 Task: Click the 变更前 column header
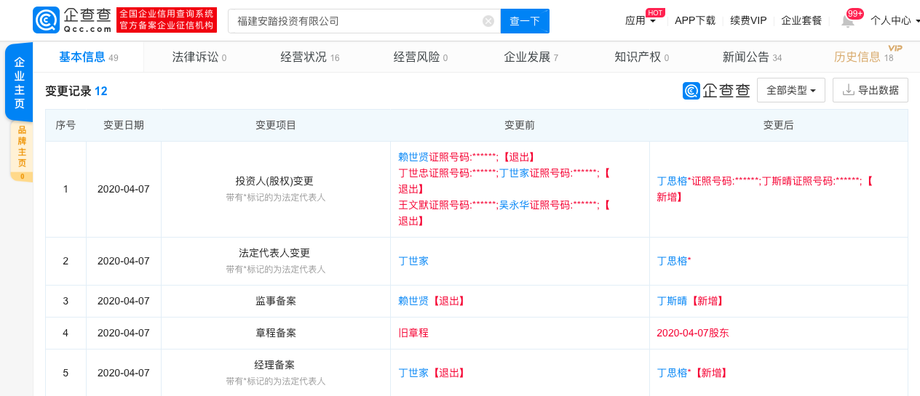[520, 125]
